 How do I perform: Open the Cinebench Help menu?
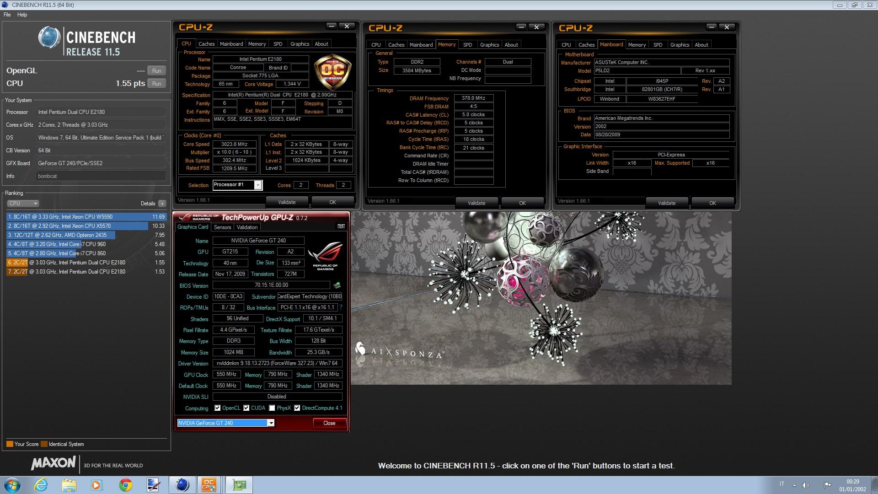22,15
